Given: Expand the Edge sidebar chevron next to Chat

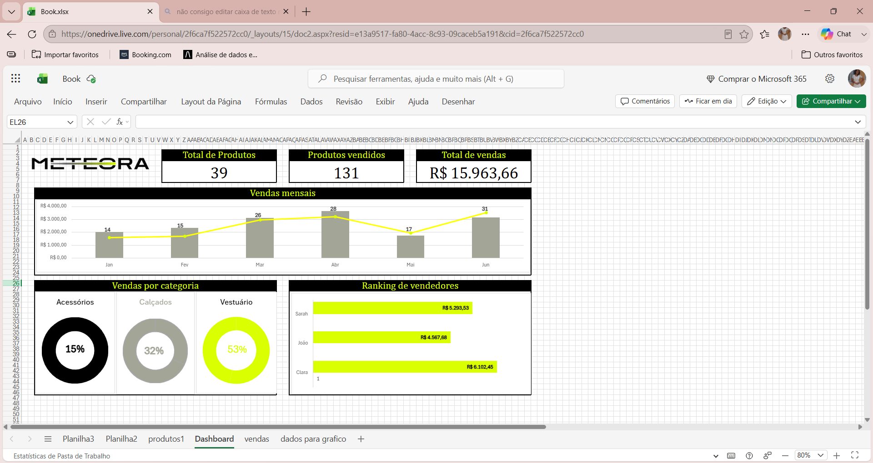Looking at the screenshot, I should [x=864, y=34].
